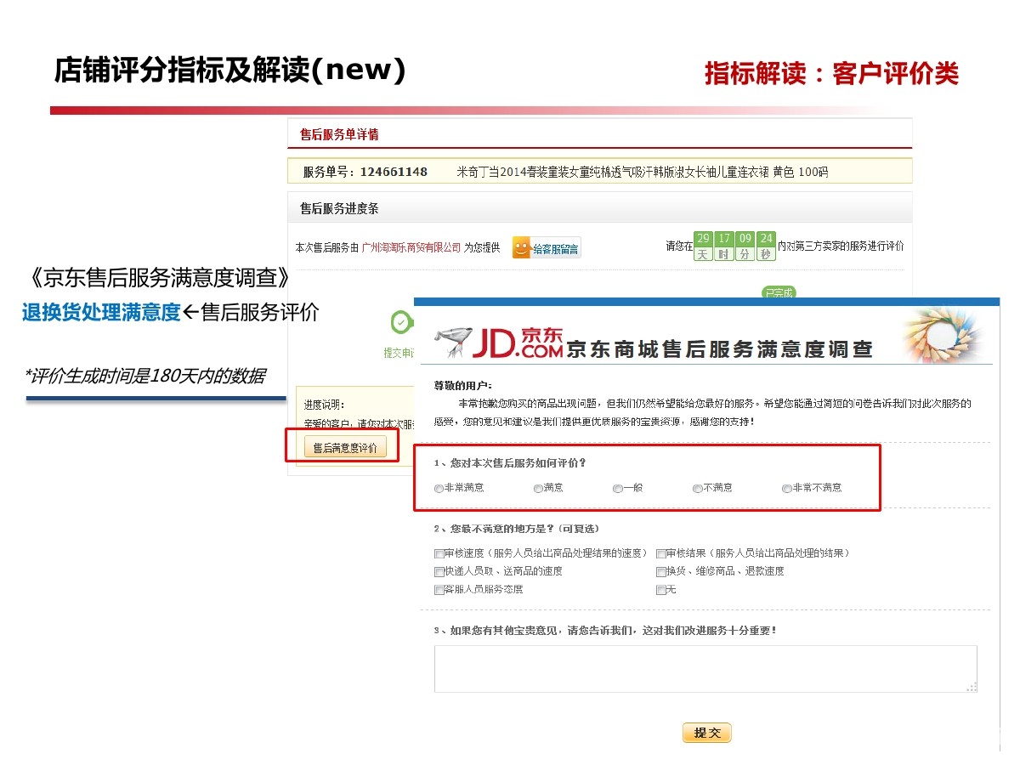The image size is (1020, 765).
Task: Check the 审核速度 checkbox
Action: point(439,553)
